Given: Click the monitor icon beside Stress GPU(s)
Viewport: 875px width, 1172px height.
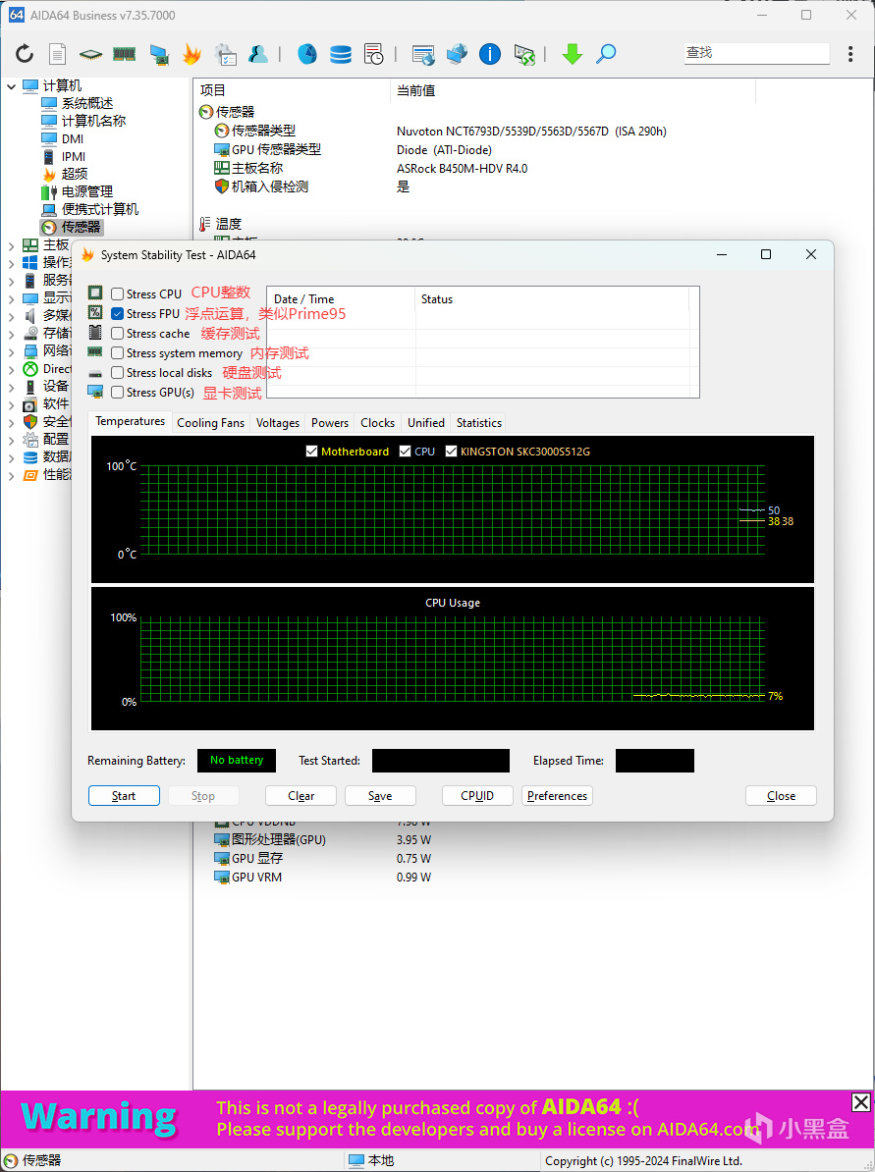Looking at the screenshot, I should (x=95, y=391).
